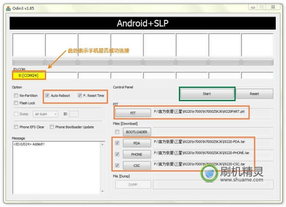Click the CSC file button
Viewport: 286px width, 207px height.
(137, 165)
